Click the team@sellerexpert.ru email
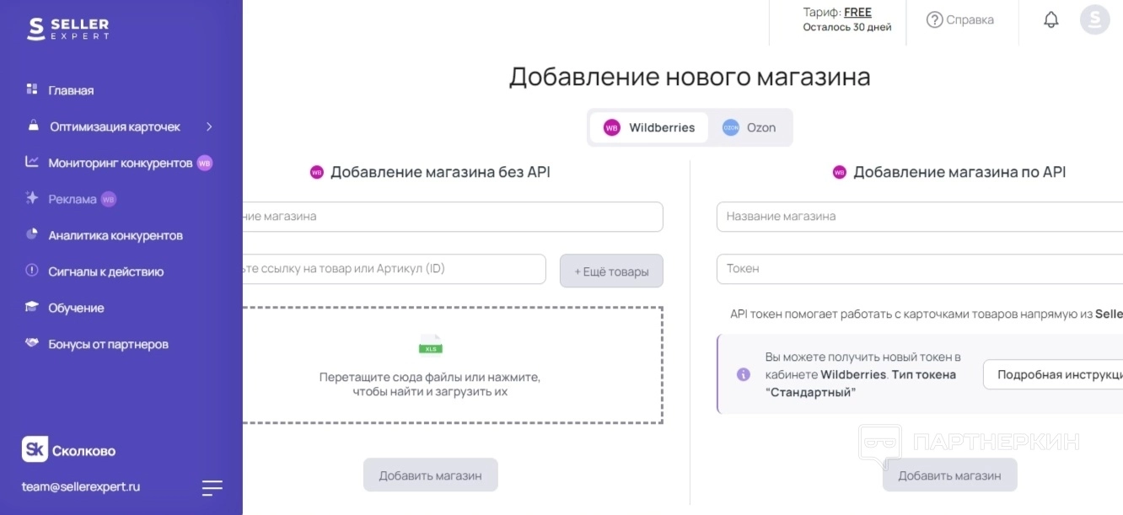The height and width of the screenshot is (515, 1123). [x=81, y=486]
